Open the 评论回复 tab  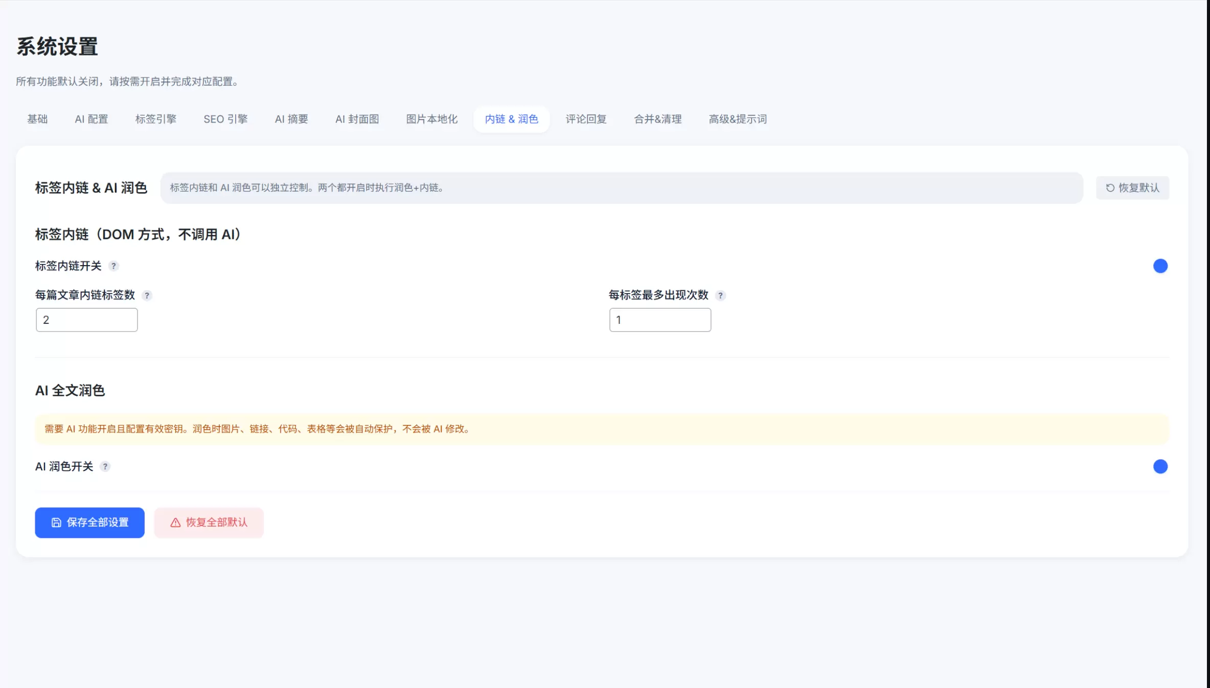click(x=586, y=119)
